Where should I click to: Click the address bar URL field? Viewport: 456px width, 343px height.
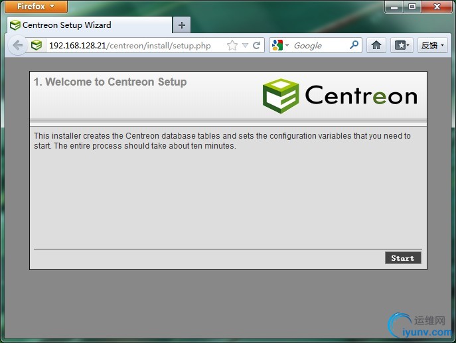coord(129,46)
